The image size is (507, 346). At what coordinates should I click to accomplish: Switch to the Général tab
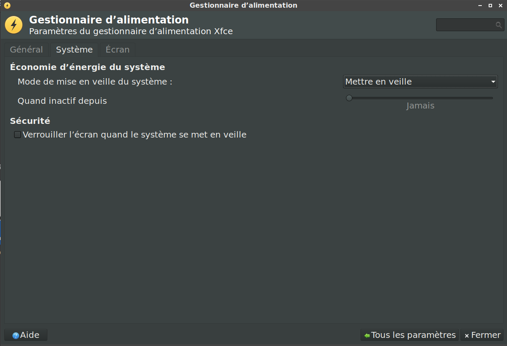pos(26,50)
